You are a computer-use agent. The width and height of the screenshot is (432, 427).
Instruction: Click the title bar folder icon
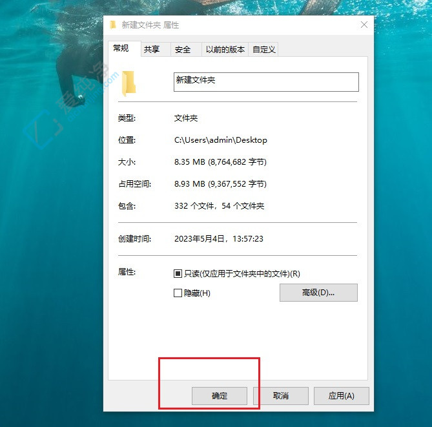pyautogui.click(x=112, y=25)
